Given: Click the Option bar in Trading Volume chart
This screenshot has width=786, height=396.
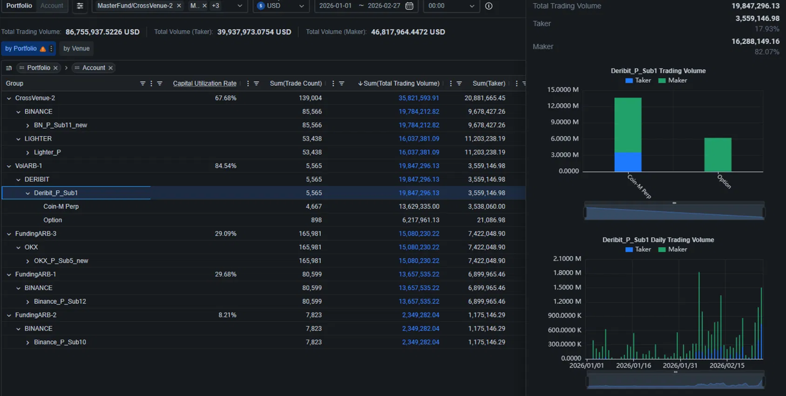Looking at the screenshot, I should [718, 155].
